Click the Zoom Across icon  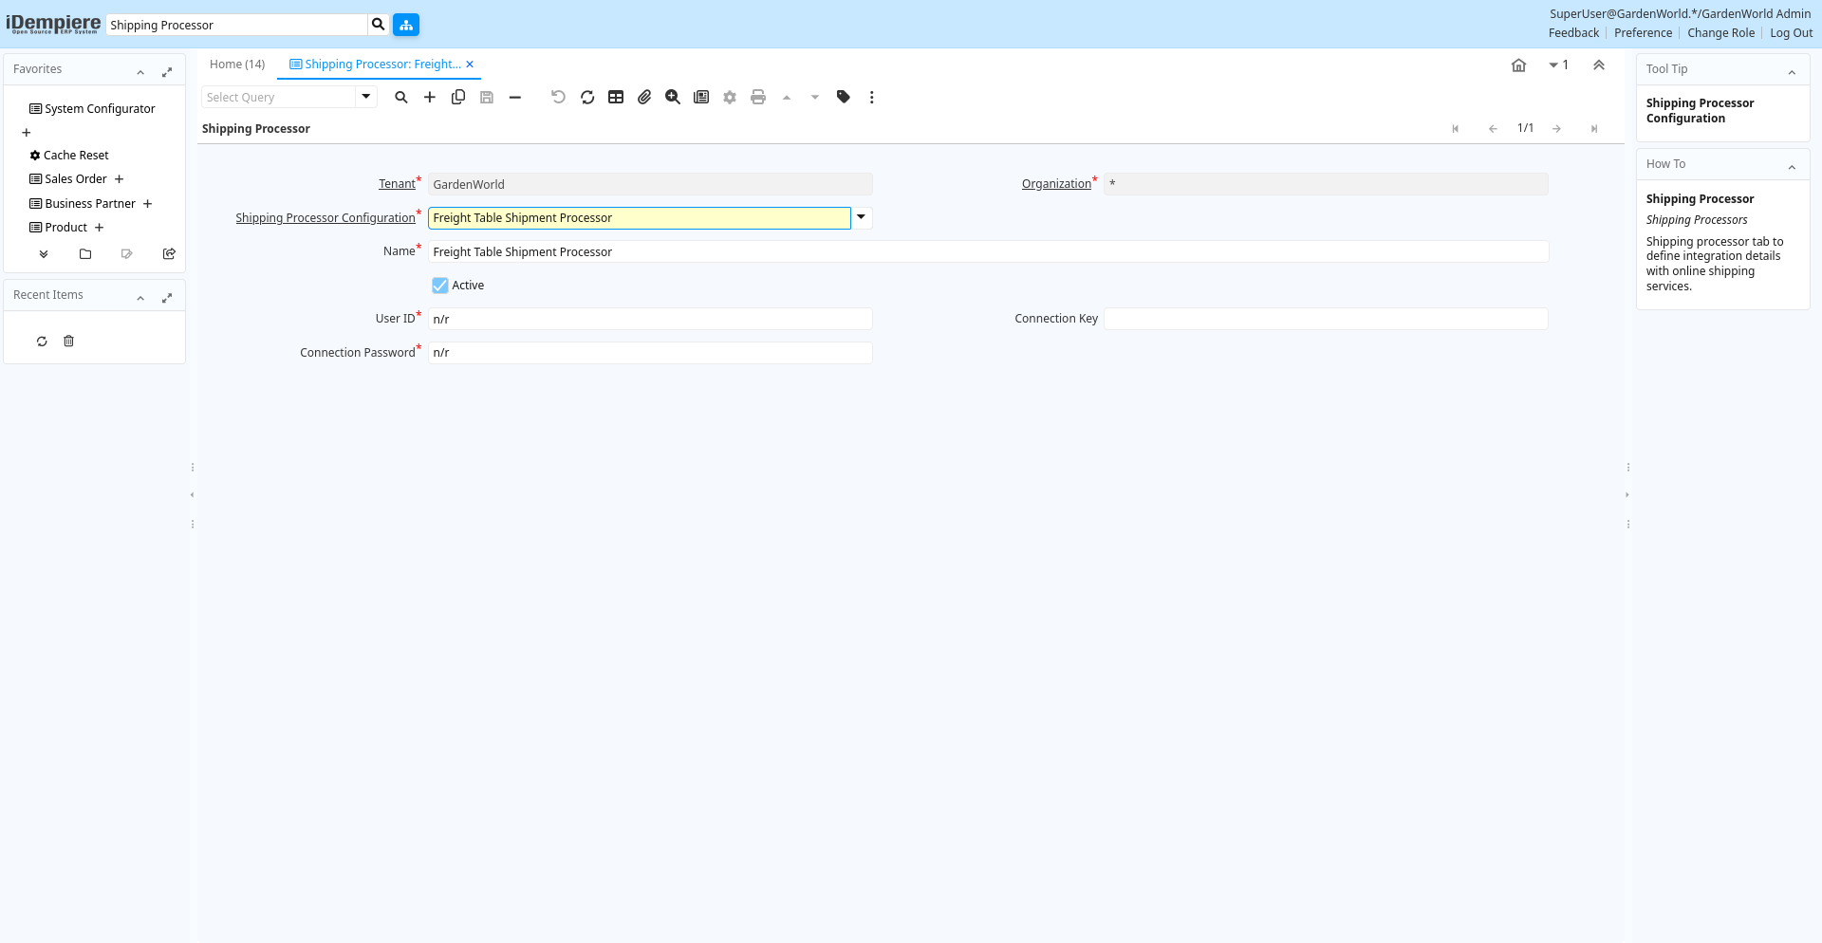click(x=673, y=97)
